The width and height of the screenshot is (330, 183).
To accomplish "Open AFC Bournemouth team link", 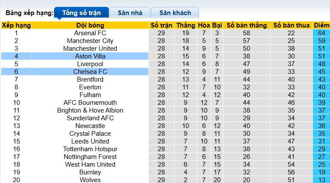I will click(90, 103).
